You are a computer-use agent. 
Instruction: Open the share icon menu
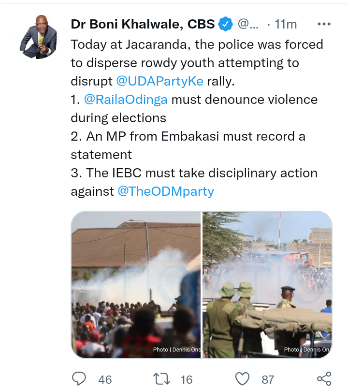pyautogui.click(x=324, y=379)
